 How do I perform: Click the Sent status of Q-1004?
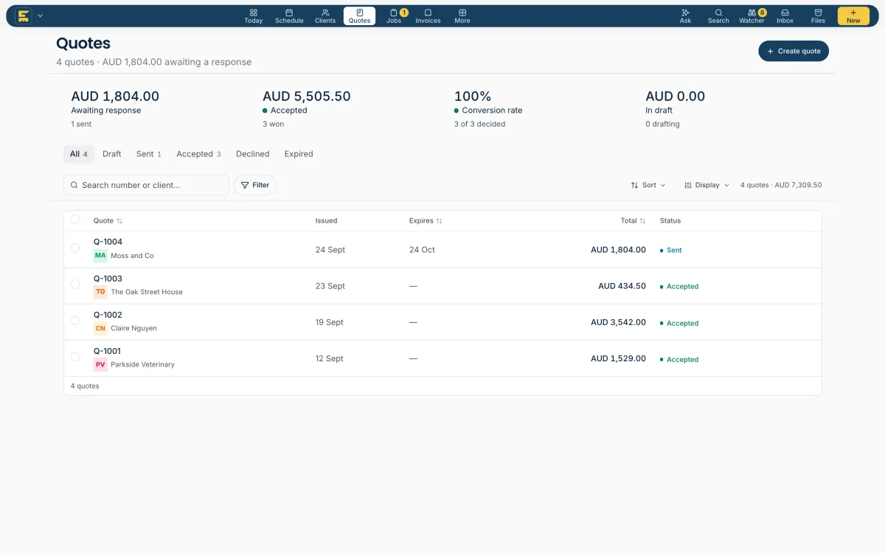tap(671, 250)
